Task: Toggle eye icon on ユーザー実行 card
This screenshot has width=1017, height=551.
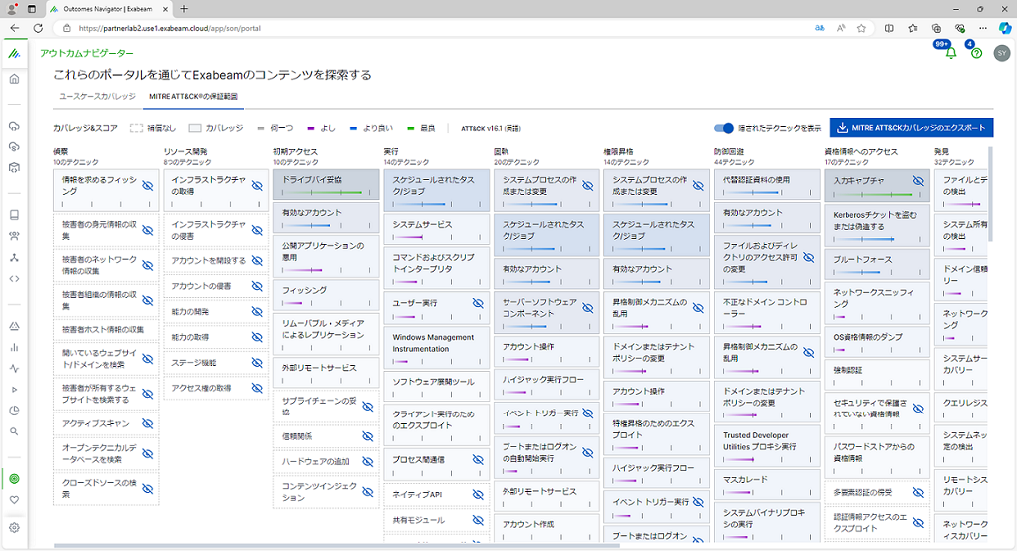Action: [x=478, y=303]
